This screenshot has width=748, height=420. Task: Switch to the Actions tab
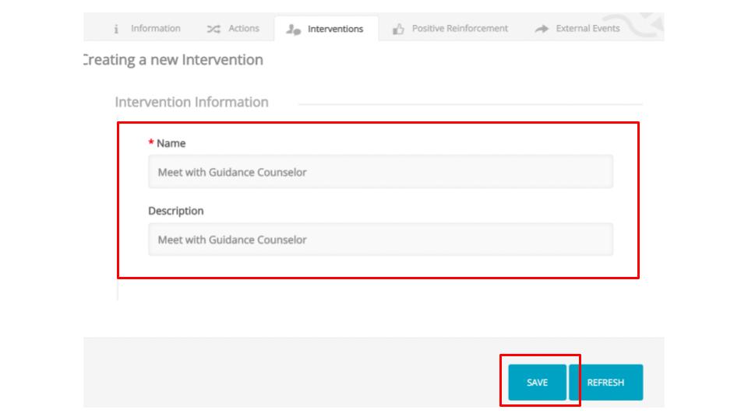[x=243, y=29]
